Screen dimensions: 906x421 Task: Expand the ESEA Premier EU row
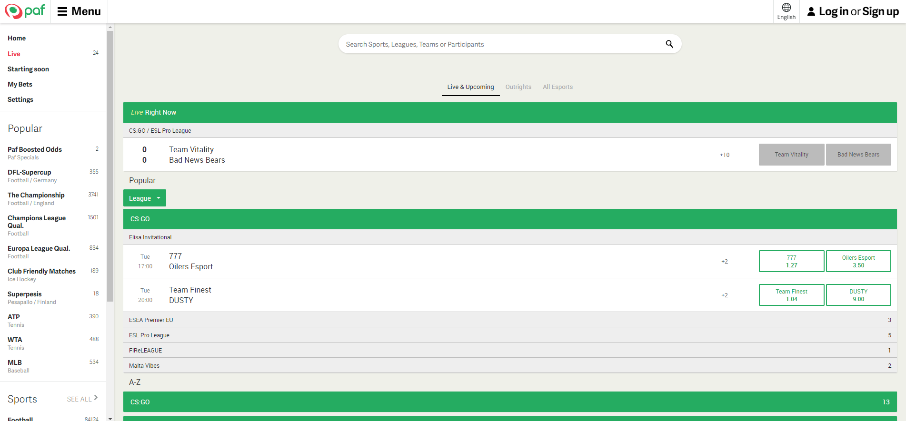[510, 320]
